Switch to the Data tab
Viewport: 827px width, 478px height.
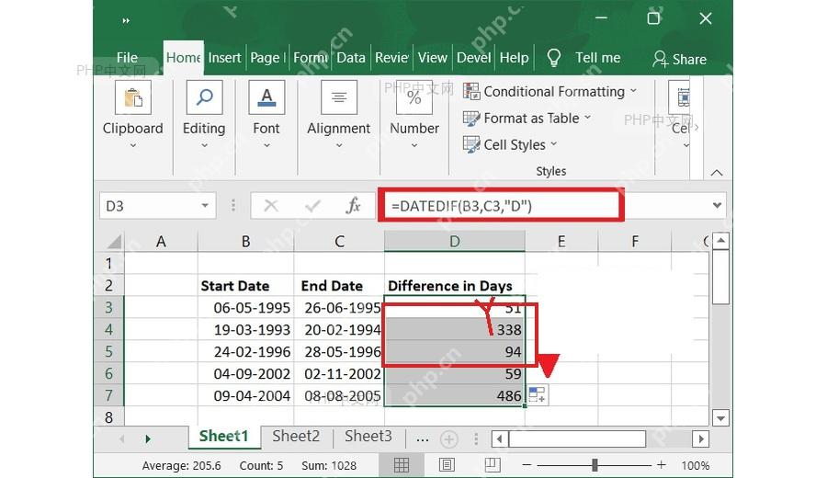click(351, 58)
